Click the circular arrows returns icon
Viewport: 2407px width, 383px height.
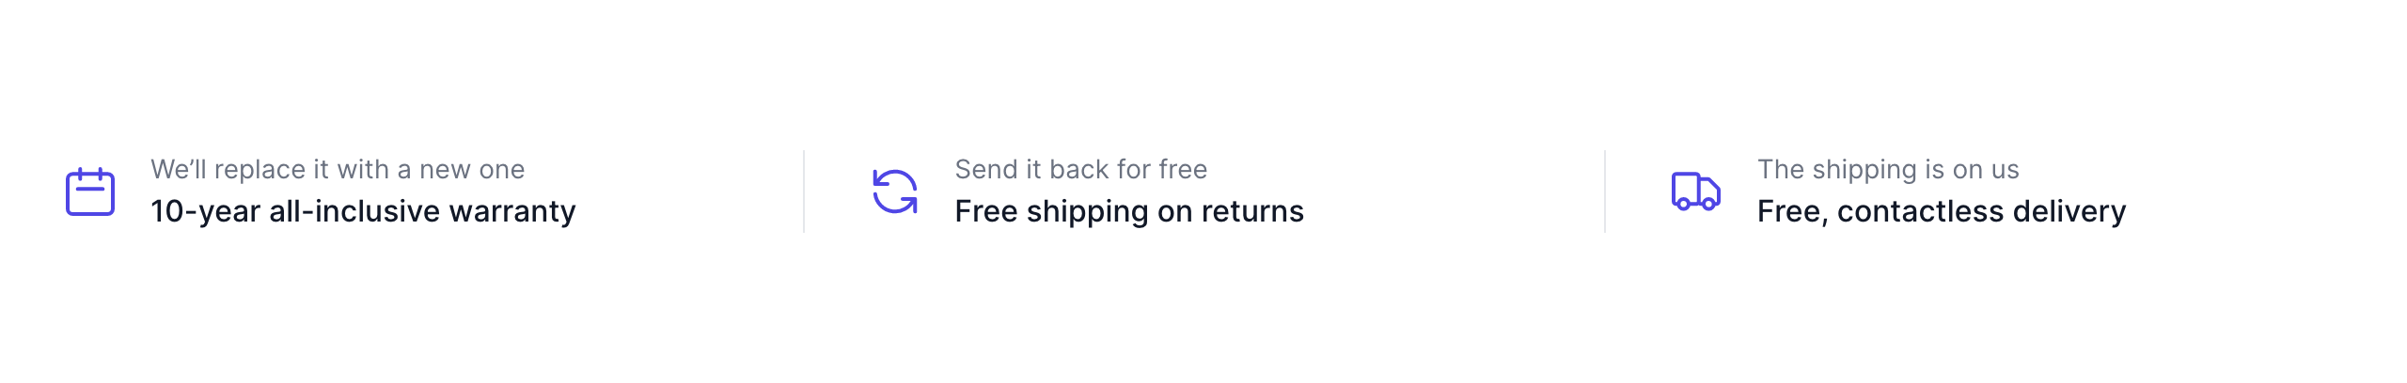click(894, 191)
